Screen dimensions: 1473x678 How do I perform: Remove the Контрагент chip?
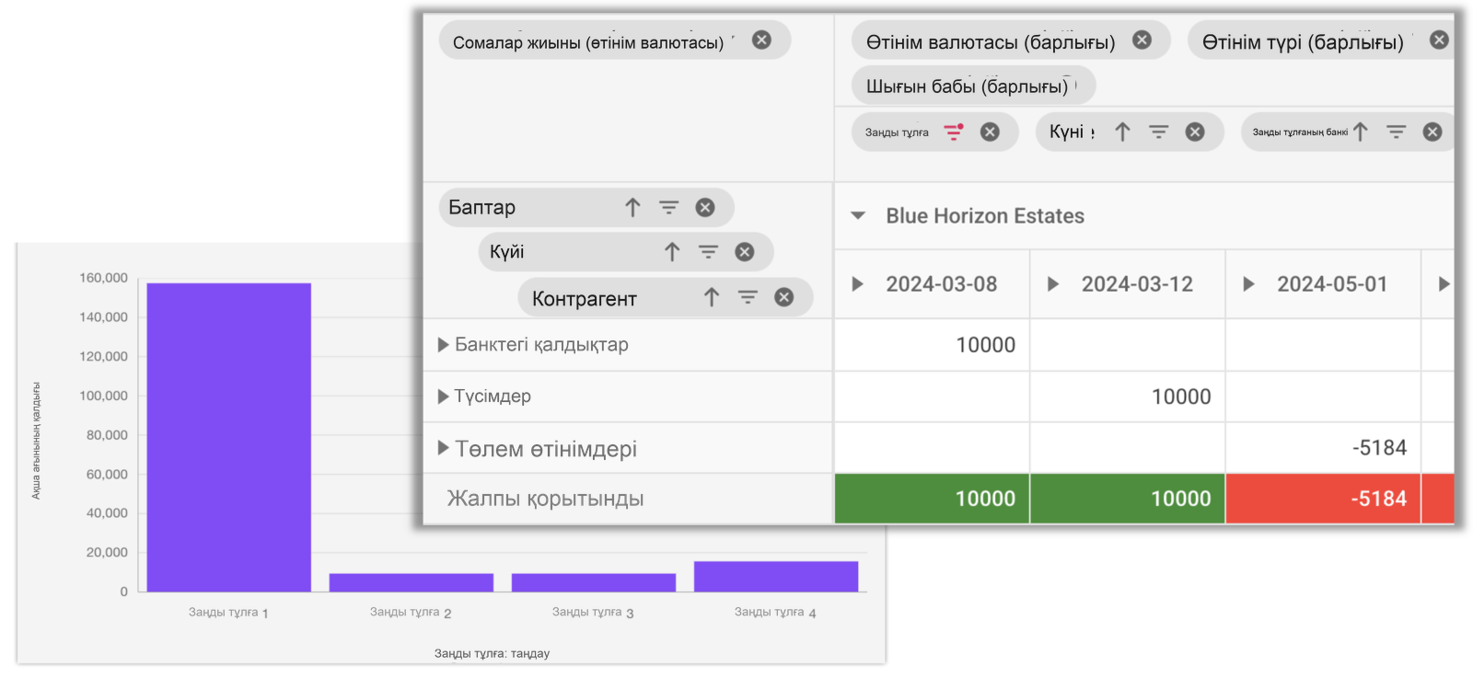pyautogui.click(x=783, y=297)
